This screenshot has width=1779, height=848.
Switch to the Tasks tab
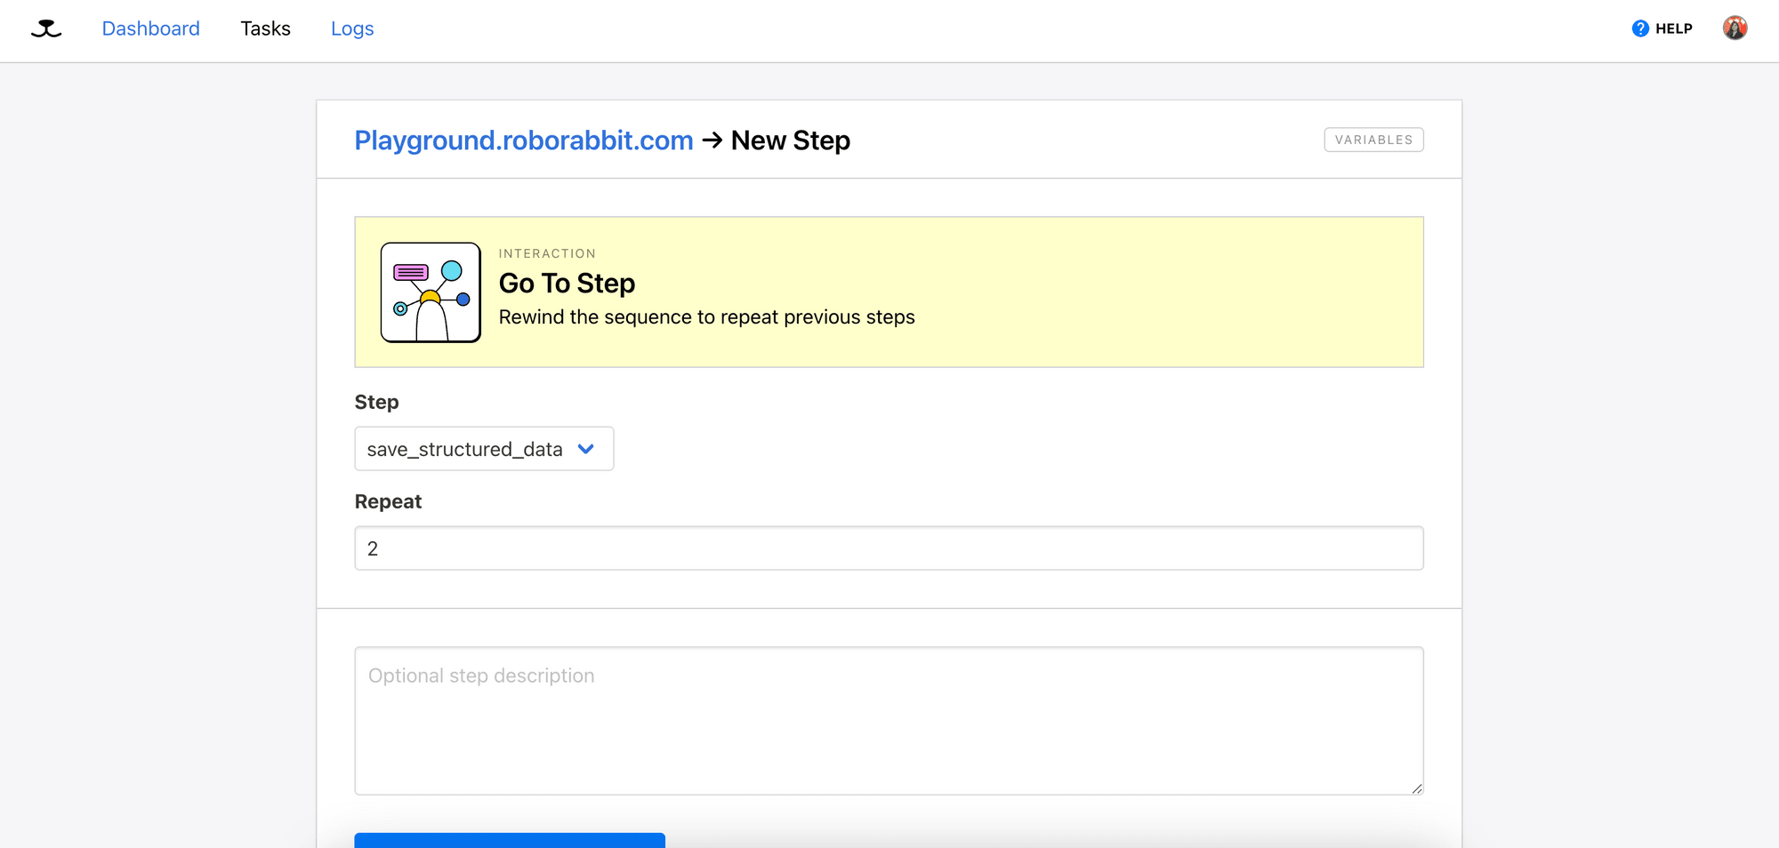tap(265, 28)
